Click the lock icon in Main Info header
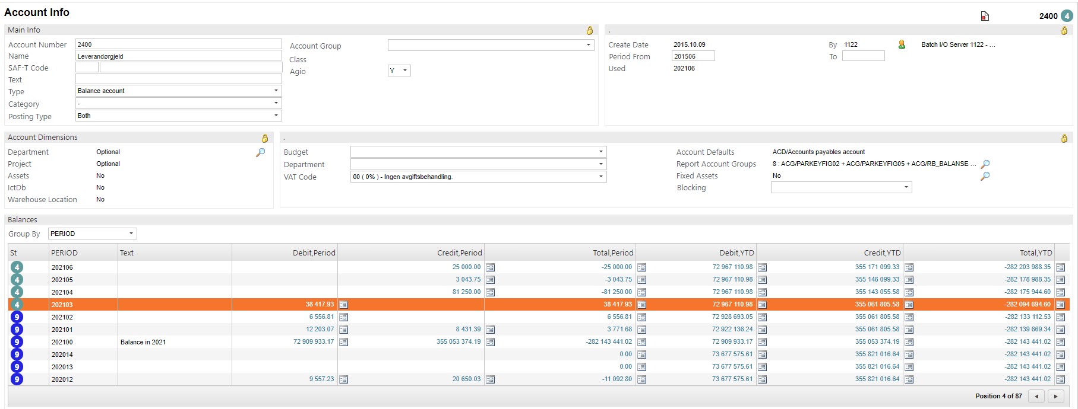Screen dimensions: 1078x409 pyautogui.click(x=590, y=30)
